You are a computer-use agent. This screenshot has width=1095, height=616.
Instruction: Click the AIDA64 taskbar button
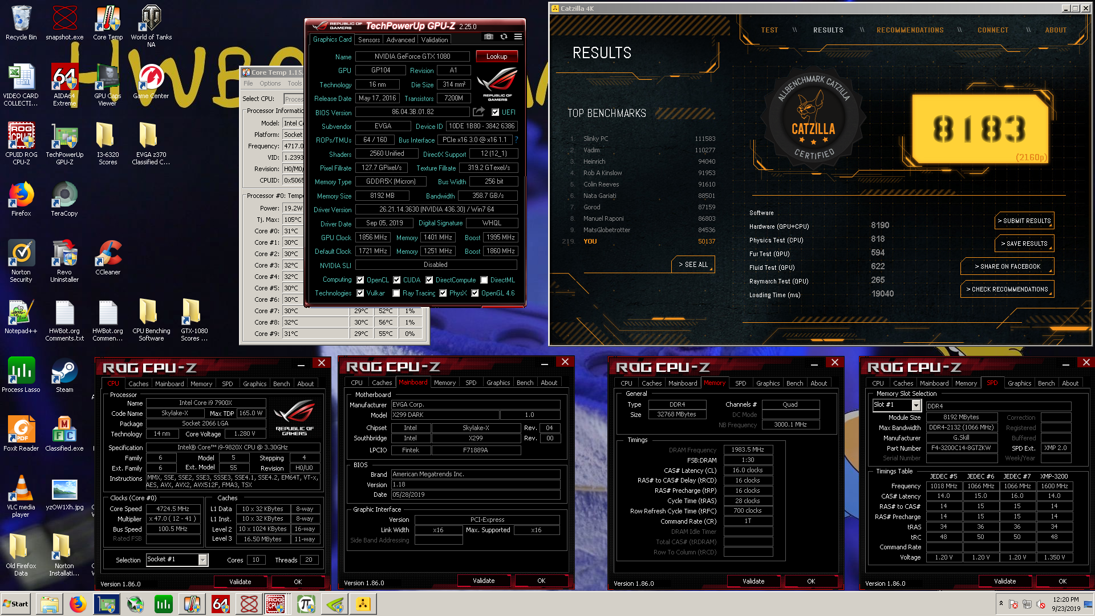coord(221,604)
